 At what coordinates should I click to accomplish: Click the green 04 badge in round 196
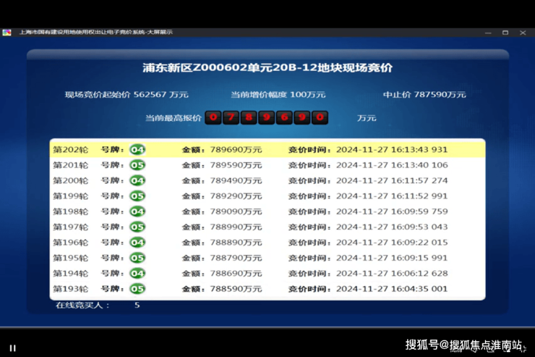click(137, 243)
